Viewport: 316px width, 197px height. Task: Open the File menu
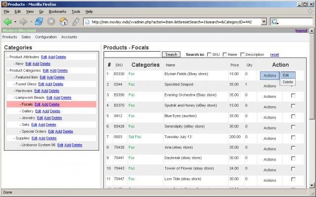coord(6,12)
